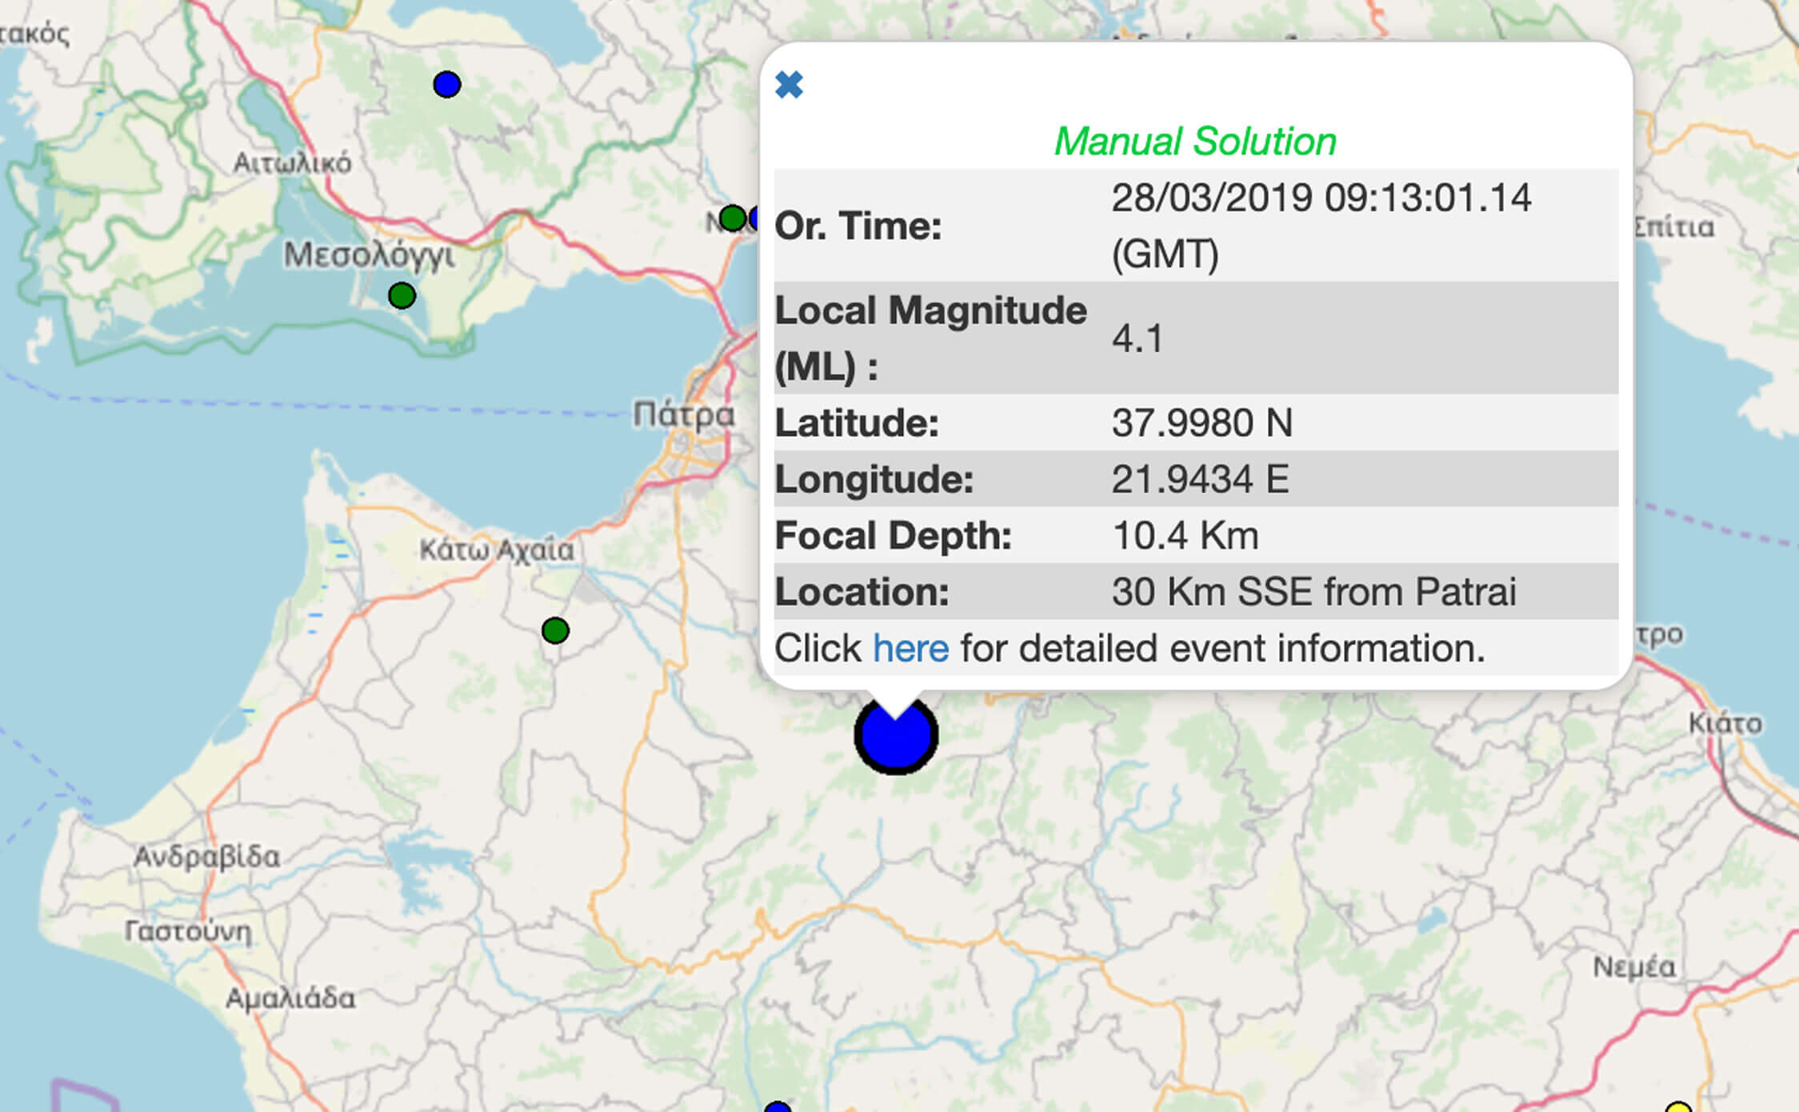Click the Γαστούνη label on the map
This screenshot has height=1112, width=1799.
click(188, 931)
